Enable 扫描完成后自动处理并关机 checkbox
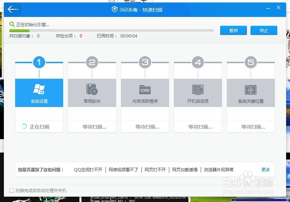 pyautogui.click(x=12, y=190)
